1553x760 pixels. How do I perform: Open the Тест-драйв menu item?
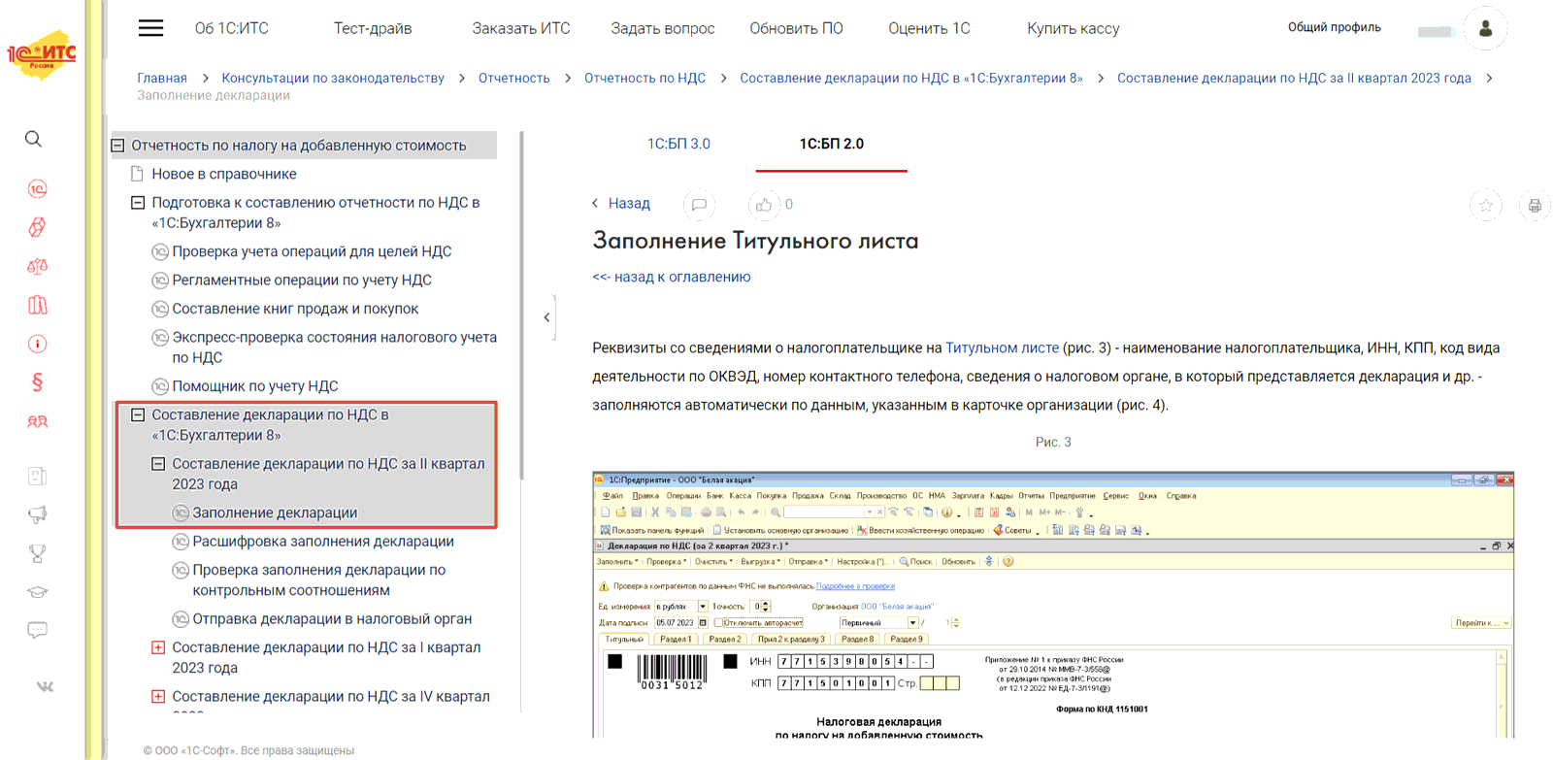click(373, 28)
